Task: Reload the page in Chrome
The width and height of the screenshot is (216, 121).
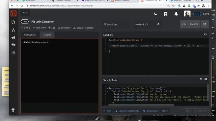Action: [x=22, y=6]
